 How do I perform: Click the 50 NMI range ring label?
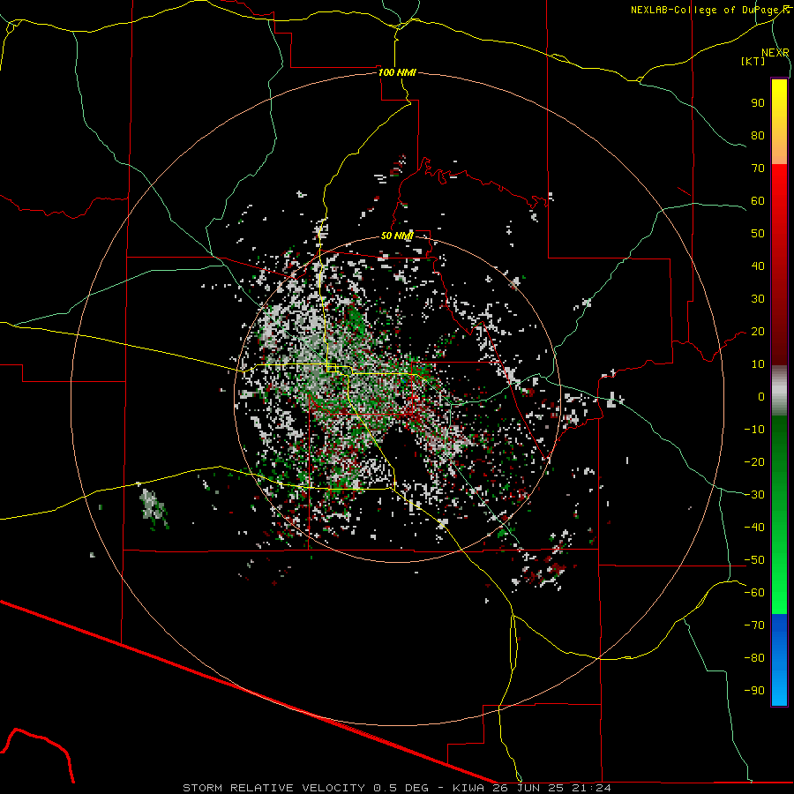(397, 236)
